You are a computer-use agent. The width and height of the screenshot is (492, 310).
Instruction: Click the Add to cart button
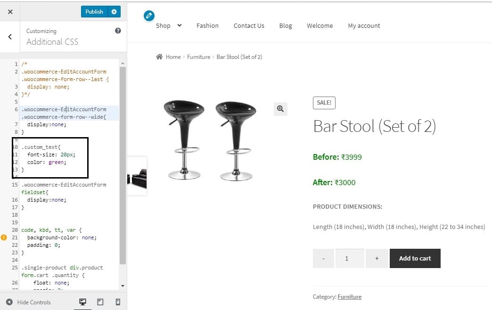click(x=415, y=258)
